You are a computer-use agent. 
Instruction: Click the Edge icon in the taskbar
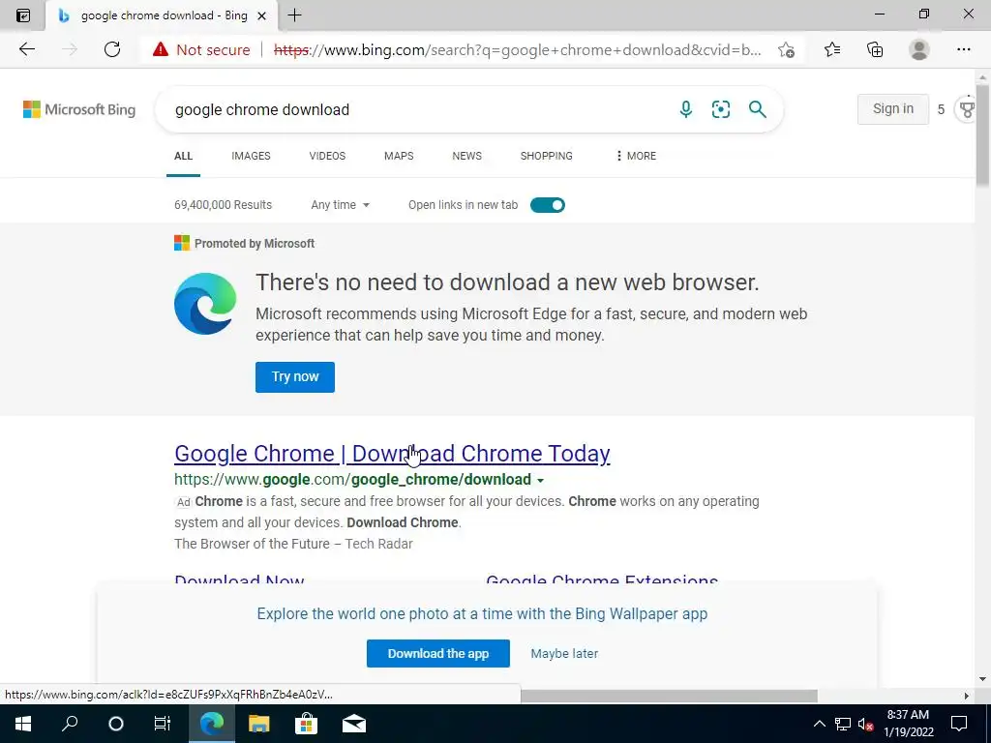(x=212, y=724)
